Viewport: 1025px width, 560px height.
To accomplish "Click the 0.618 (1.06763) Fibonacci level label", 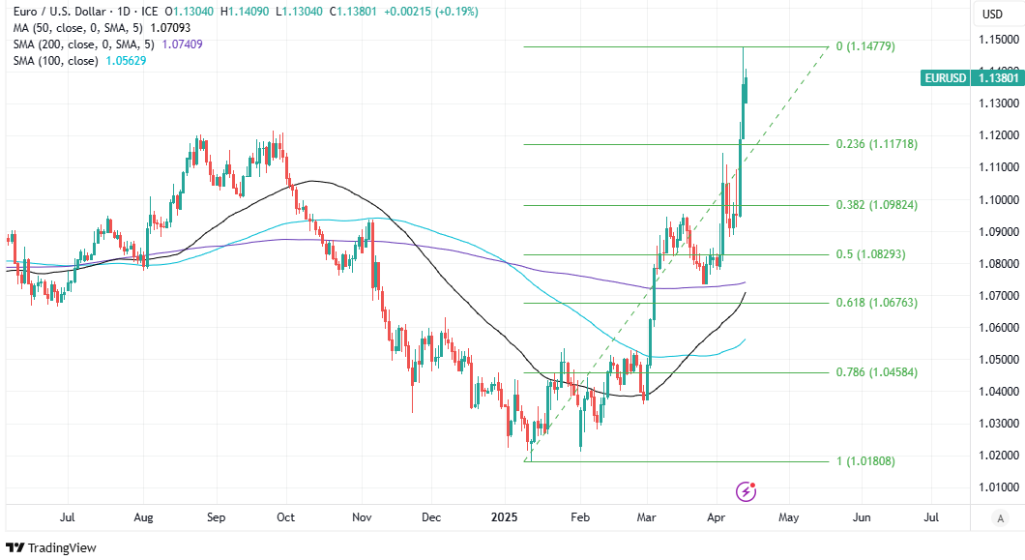I will 876,303.
